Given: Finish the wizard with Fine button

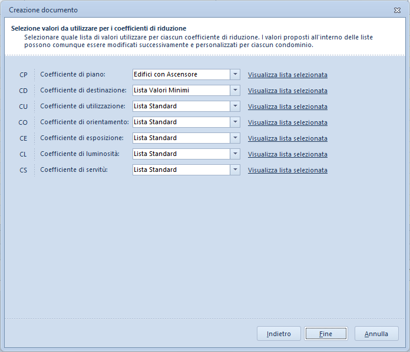Looking at the screenshot, I should click(x=326, y=334).
